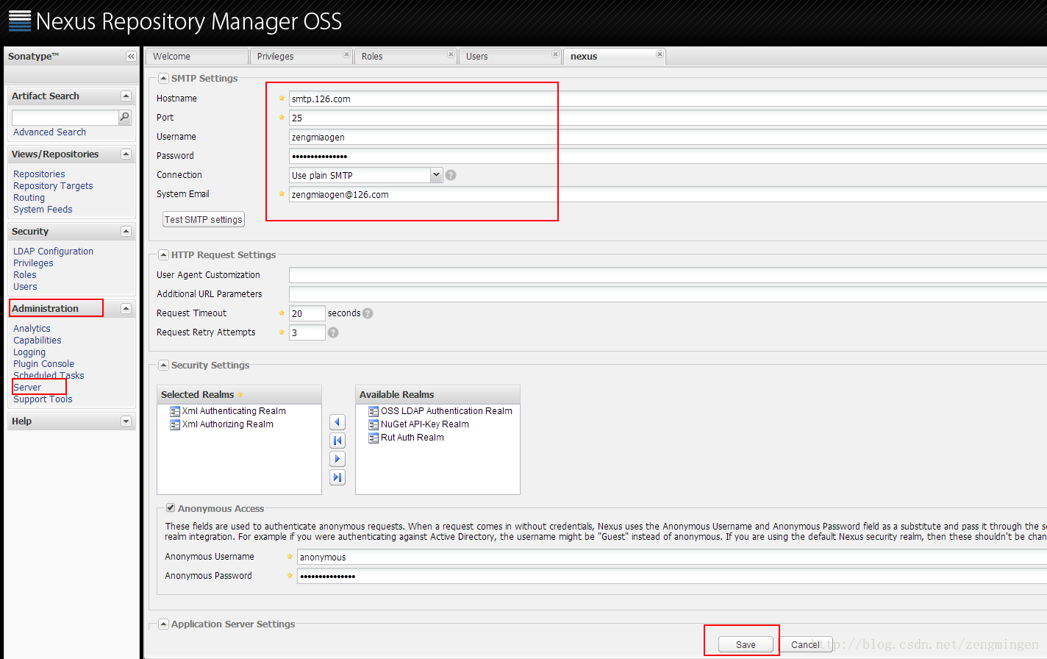Collapse the Views/Repositories panel
Image resolution: width=1047 pixels, height=659 pixels.
click(126, 154)
